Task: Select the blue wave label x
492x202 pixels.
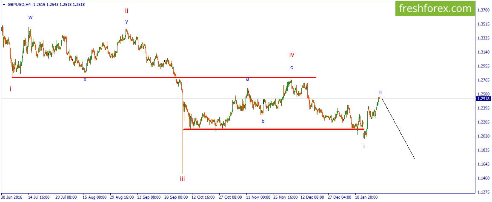Action: tap(85, 79)
